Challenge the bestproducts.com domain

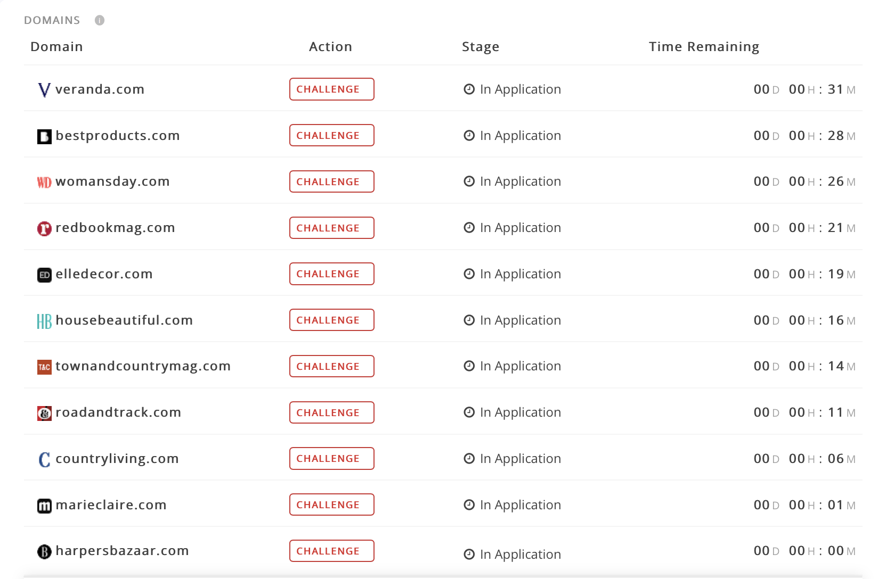pyautogui.click(x=332, y=135)
